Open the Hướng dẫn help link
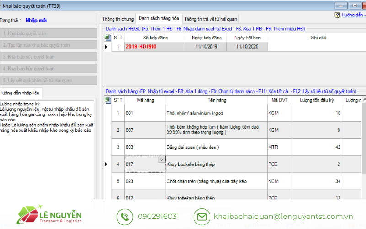 [353, 15]
